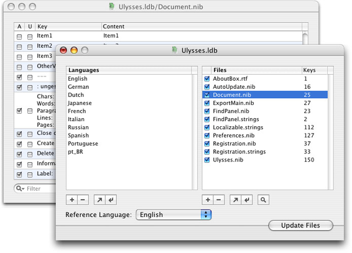Toggle the Preferences.nib checkbox
This screenshot has width=352, height=253.
click(207, 136)
